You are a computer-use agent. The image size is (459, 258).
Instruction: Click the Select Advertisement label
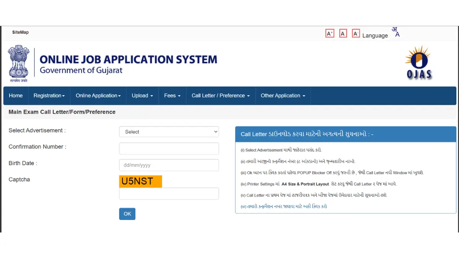[37, 130]
